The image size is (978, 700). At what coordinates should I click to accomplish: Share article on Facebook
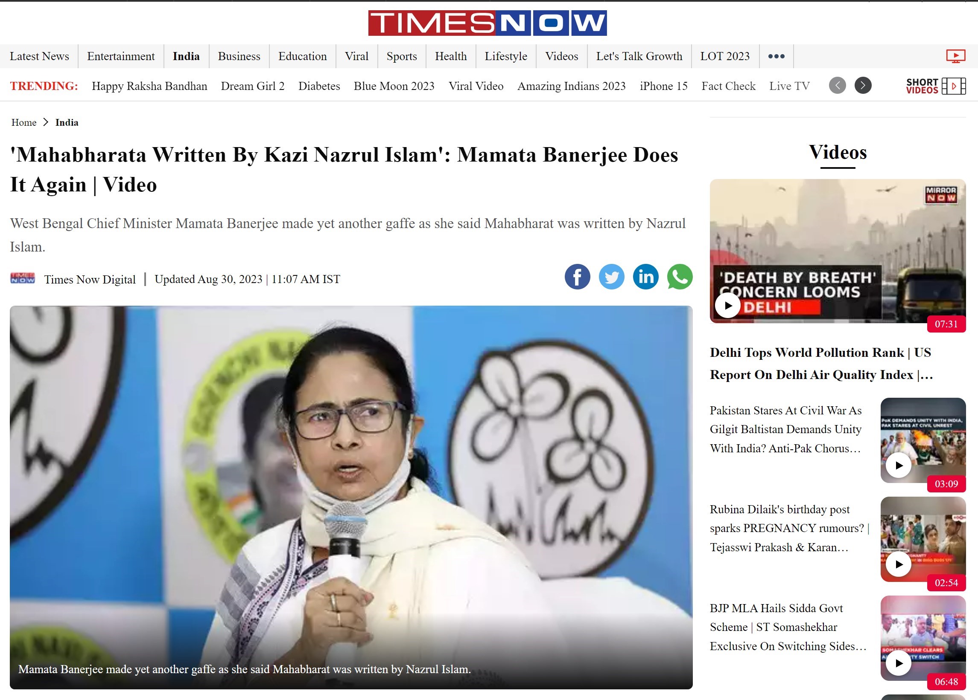click(577, 277)
